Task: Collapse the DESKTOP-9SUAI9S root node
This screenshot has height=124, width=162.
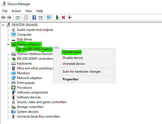Action: point(3,25)
